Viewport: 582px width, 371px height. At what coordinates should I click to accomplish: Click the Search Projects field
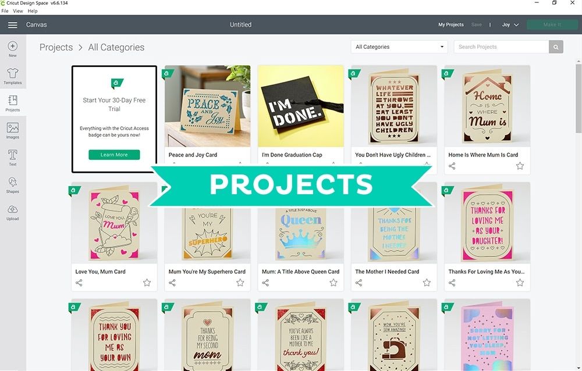point(501,47)
